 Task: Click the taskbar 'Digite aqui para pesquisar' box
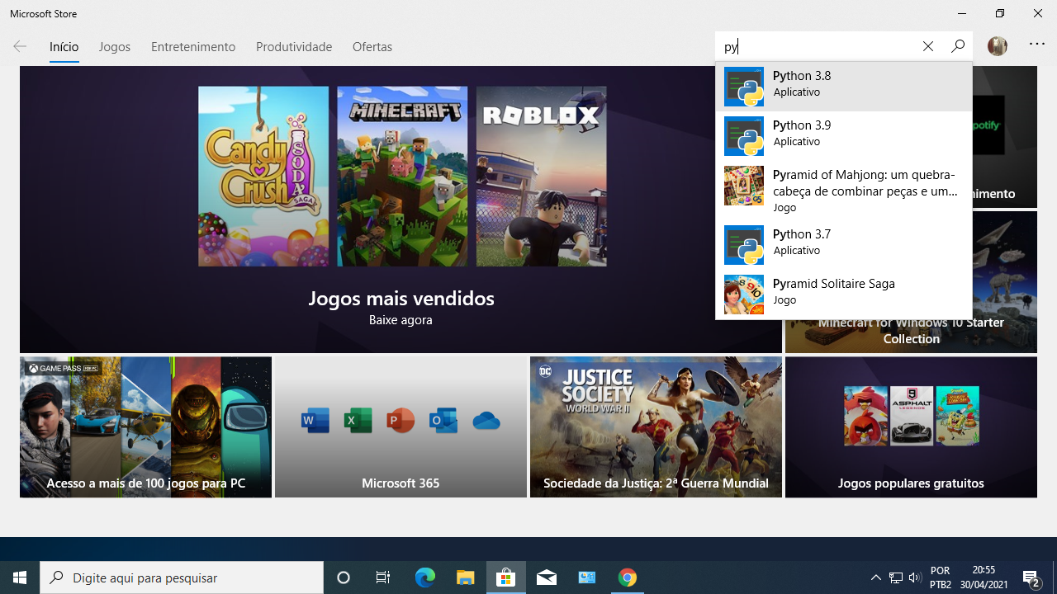(182, 577)
